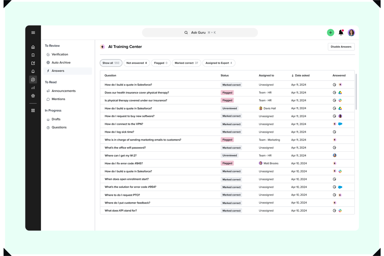384x256 pixels.
Task: Select the Marked correct filter chip
Action: coord(186,63)
